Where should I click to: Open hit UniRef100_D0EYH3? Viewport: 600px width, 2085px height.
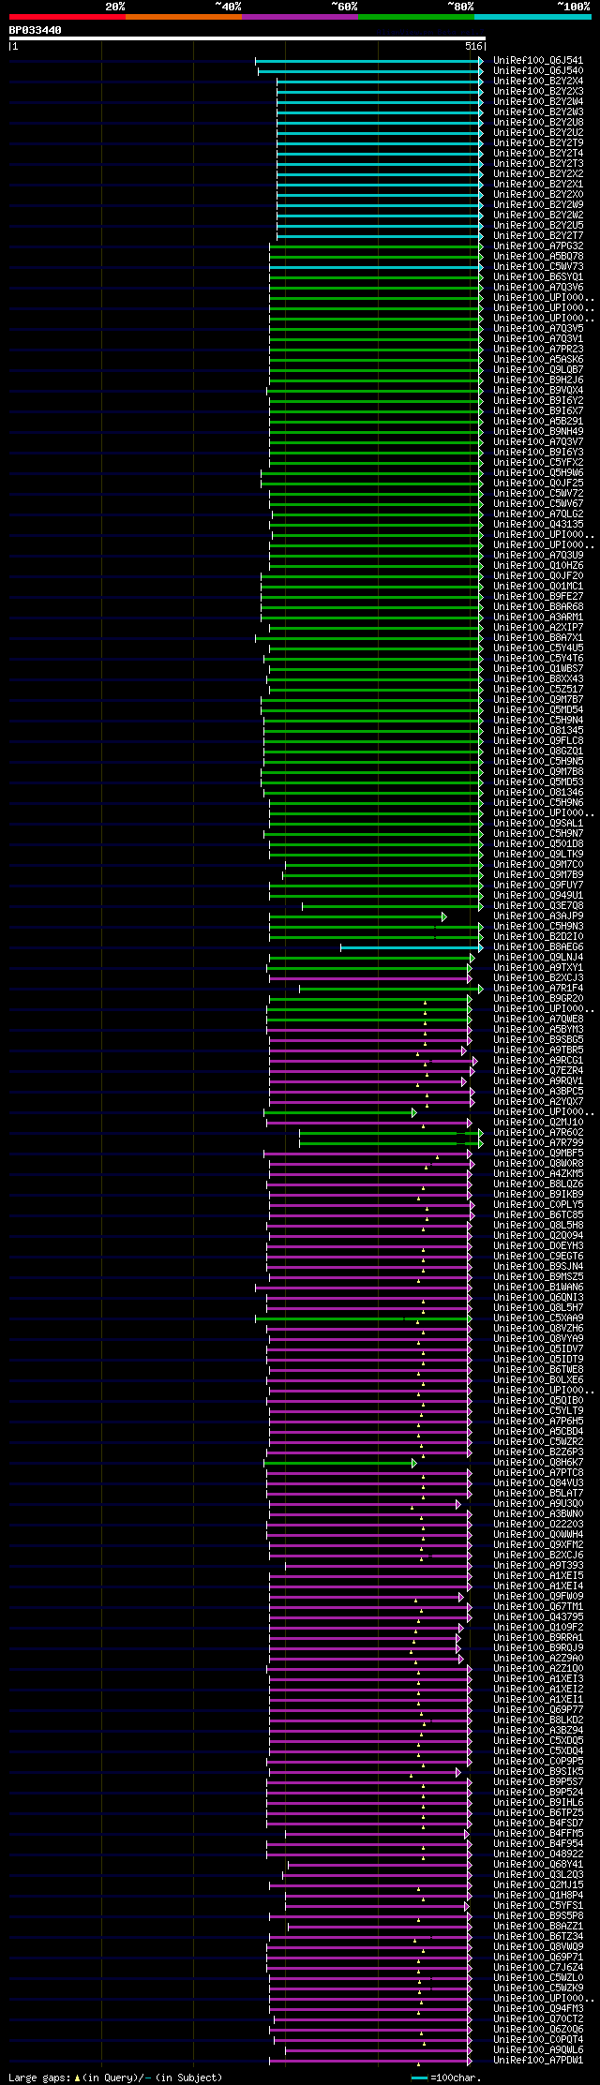(x=538, y=1245)
